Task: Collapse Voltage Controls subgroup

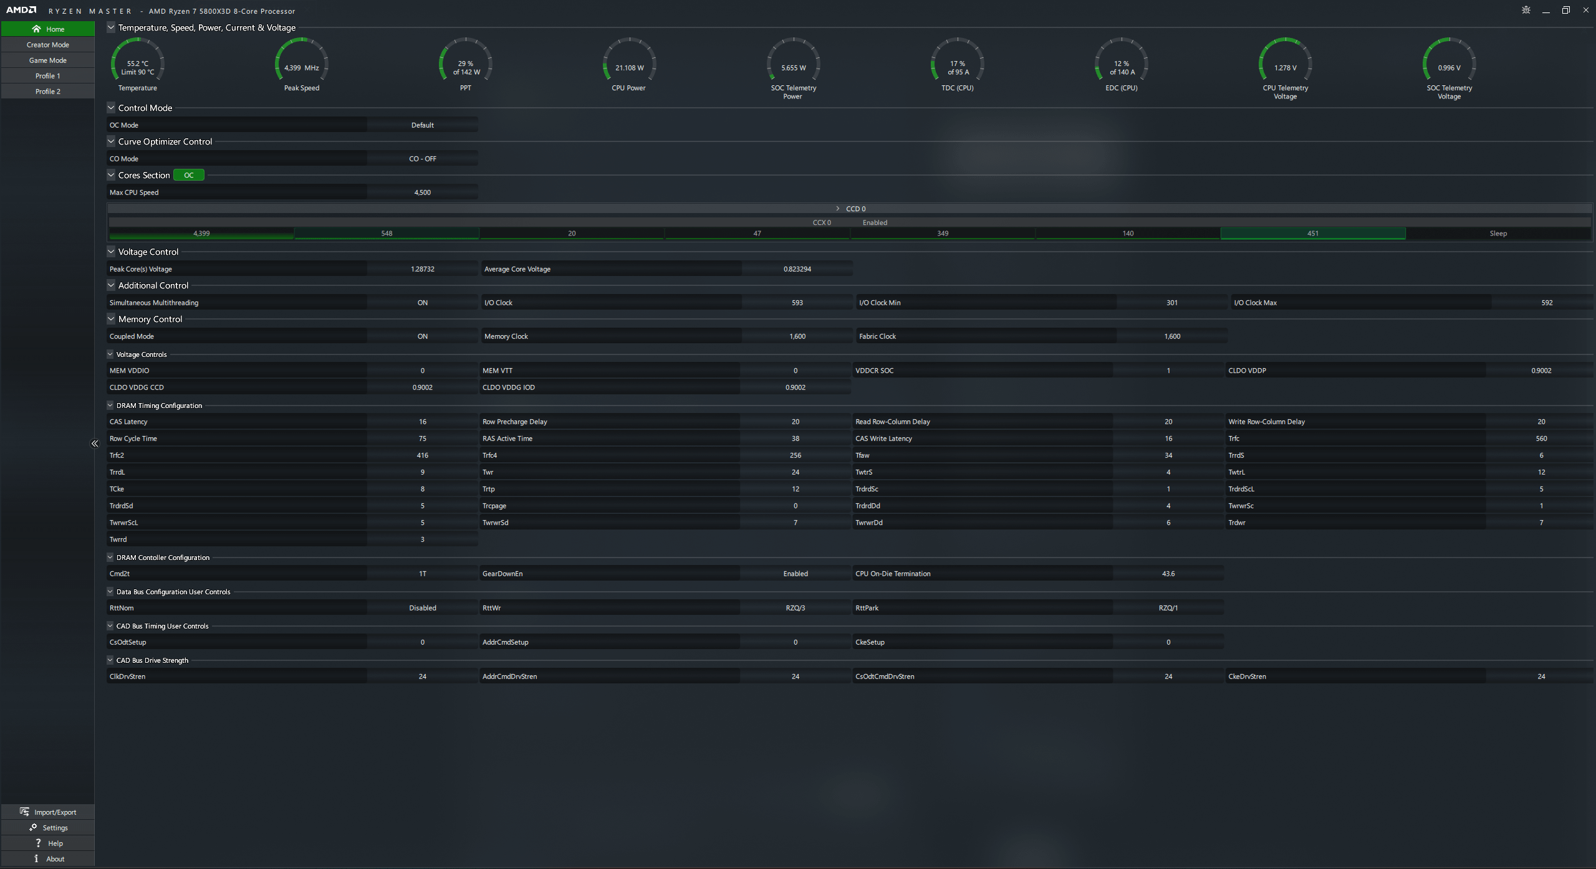Action: pyautogui.click(x=110, y=354)
